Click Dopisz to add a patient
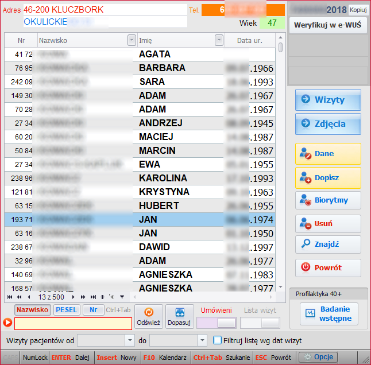Viewport: 371px width, 365px height. point(328,178)
